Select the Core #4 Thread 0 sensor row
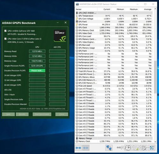This screenshot has width=159, height=154. pyautogui.click(x=114, y=92)
